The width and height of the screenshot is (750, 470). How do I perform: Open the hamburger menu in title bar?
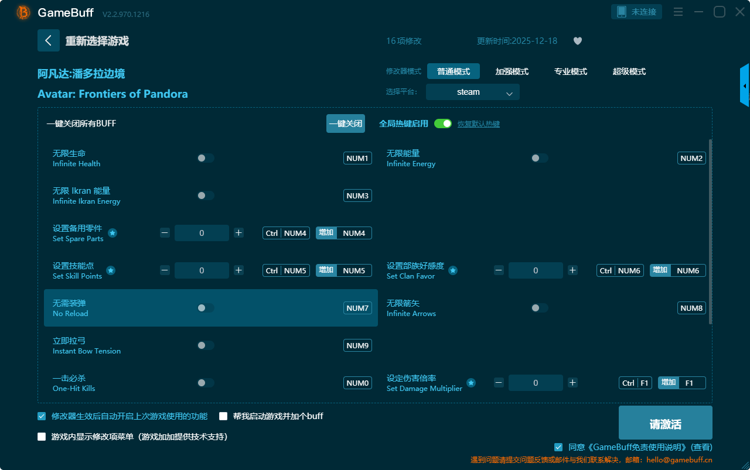click(678, 12)
